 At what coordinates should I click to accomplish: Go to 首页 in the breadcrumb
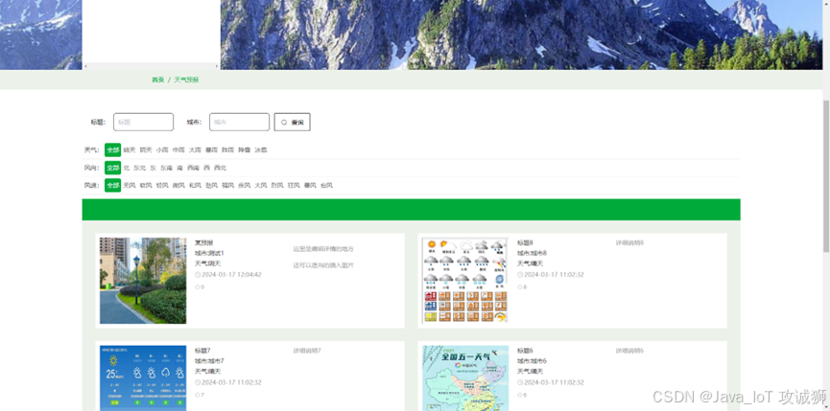click(157, 80)
